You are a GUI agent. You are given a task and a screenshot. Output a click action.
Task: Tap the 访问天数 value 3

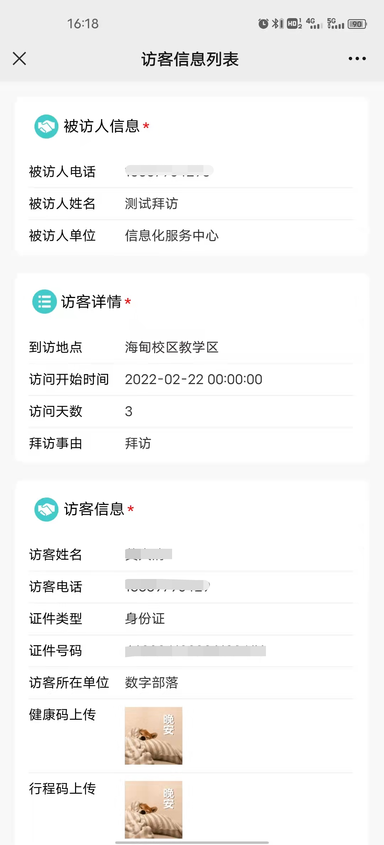tap(129, 411)
